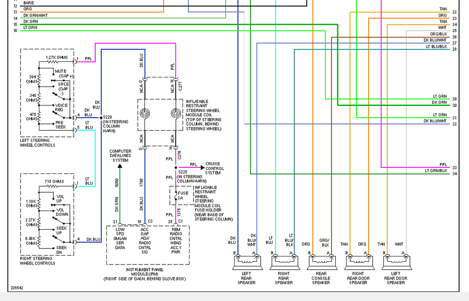This screenshot has width=469, height=301.
Task: Click the arrowhead under Computer Datalines System
Action: click(120, 166)
